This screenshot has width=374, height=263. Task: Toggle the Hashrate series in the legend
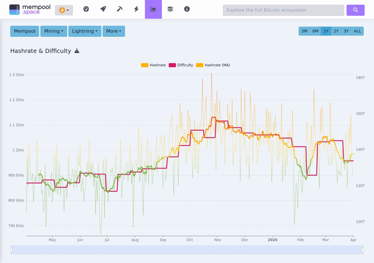(x=153, y=65)
